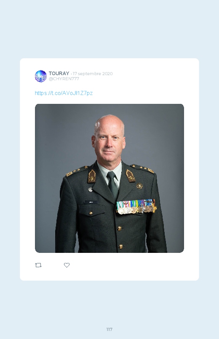This screenshot has height=339, width=219.
Task: Click the black name tag on the uniform
Action: pyautogui.click(x=91, y=202)
